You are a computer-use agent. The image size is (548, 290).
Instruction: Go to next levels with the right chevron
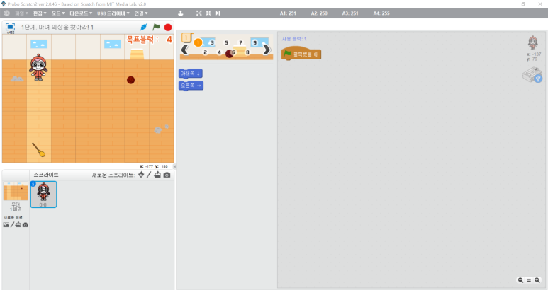[x=267, y=50]
